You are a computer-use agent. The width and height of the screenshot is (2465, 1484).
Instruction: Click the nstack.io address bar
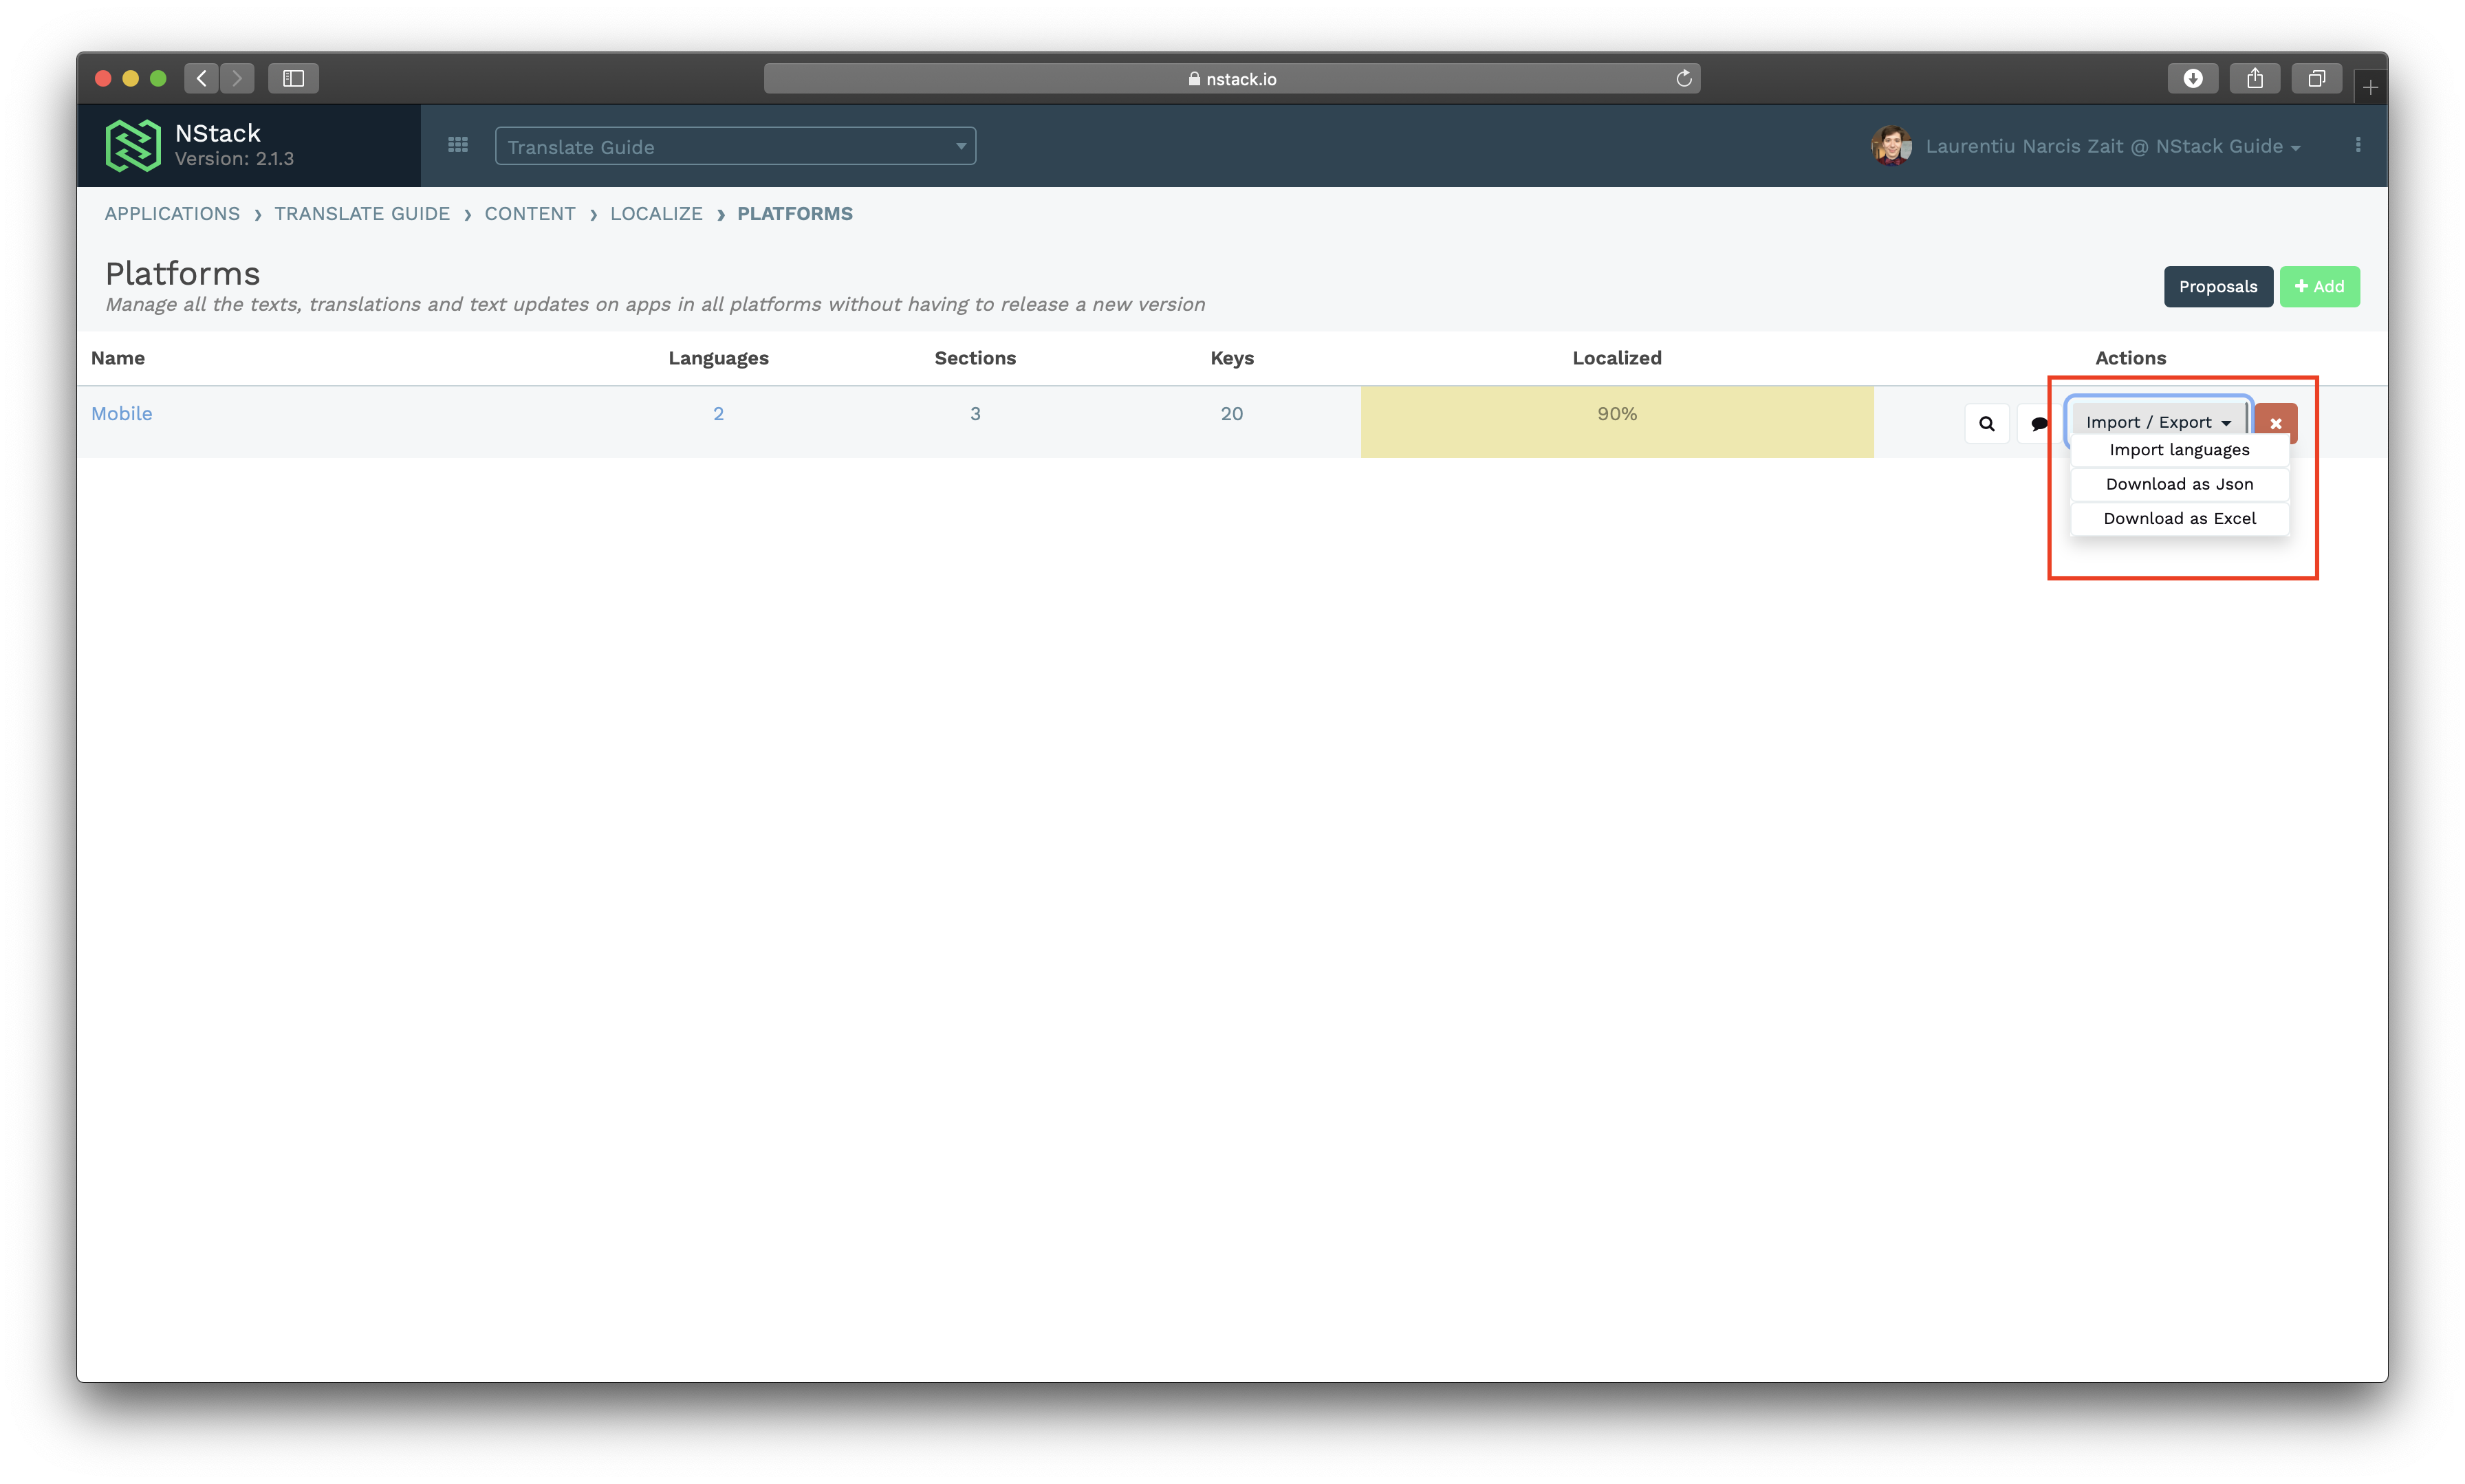coord(1231,78)
